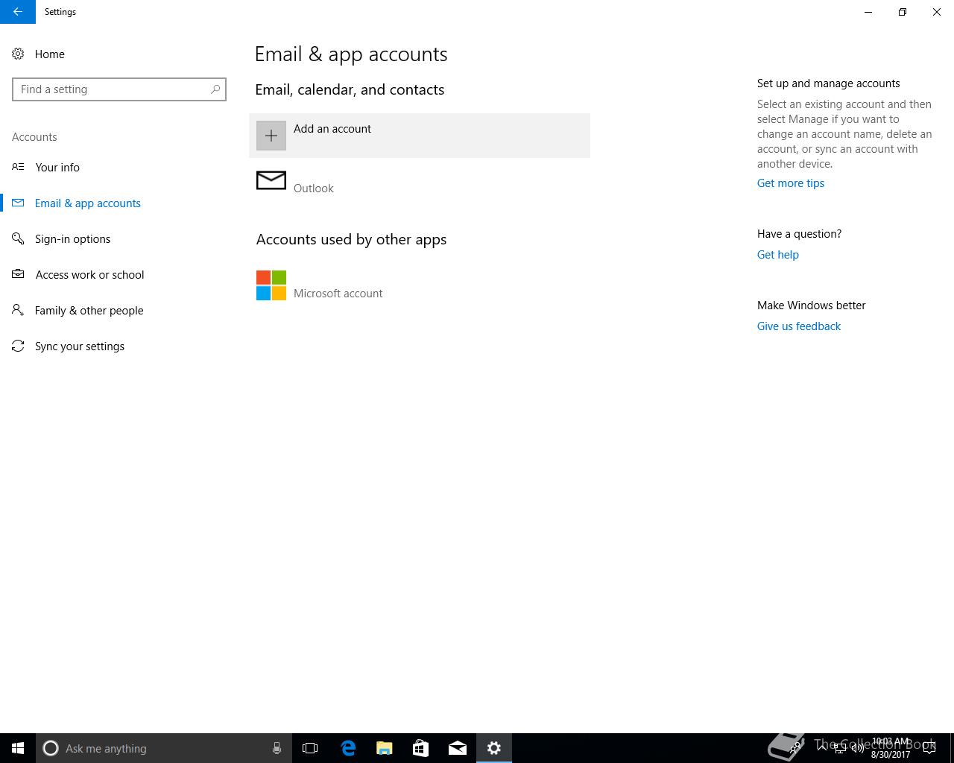Viewport: 954px width, 763px height.
Task: Click Accounts used by other apps heading
Action: (x=351, y=239)
